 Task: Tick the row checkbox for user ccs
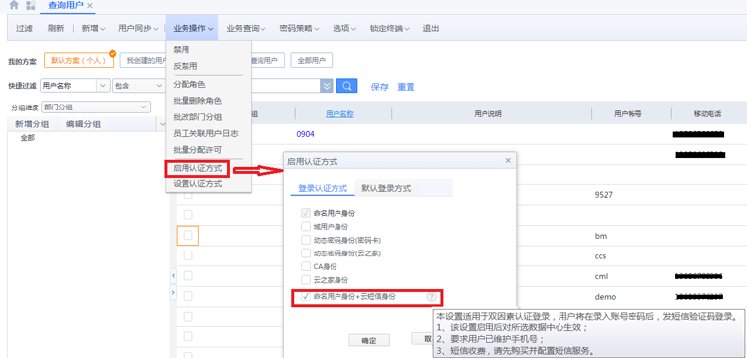[187, 256]
